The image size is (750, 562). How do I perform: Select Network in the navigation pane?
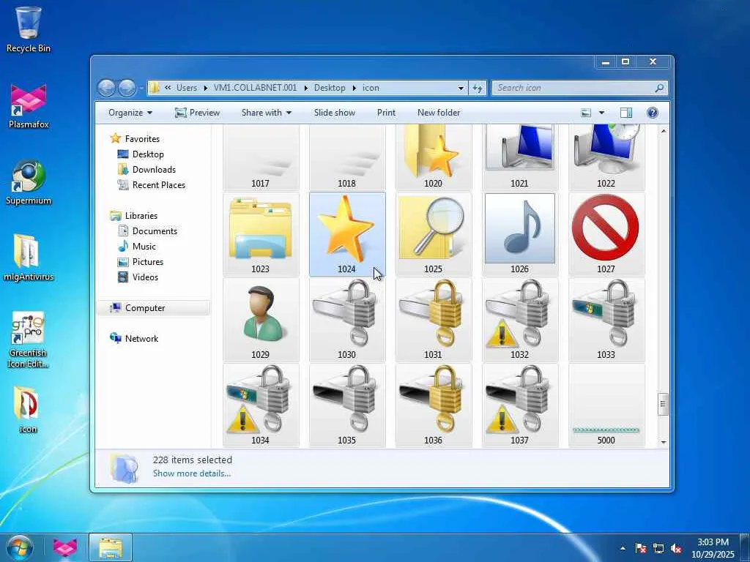click(141, 339)
